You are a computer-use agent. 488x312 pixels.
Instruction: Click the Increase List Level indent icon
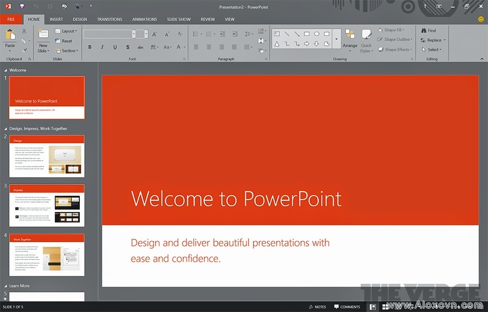click(x=235, y=34)
